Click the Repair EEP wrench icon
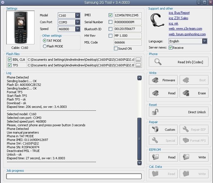Screen dimensions: 213x183 [186, 129]
